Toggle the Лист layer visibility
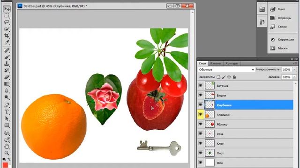The width and height of the screenshot is (300, 168). [201, 153]
